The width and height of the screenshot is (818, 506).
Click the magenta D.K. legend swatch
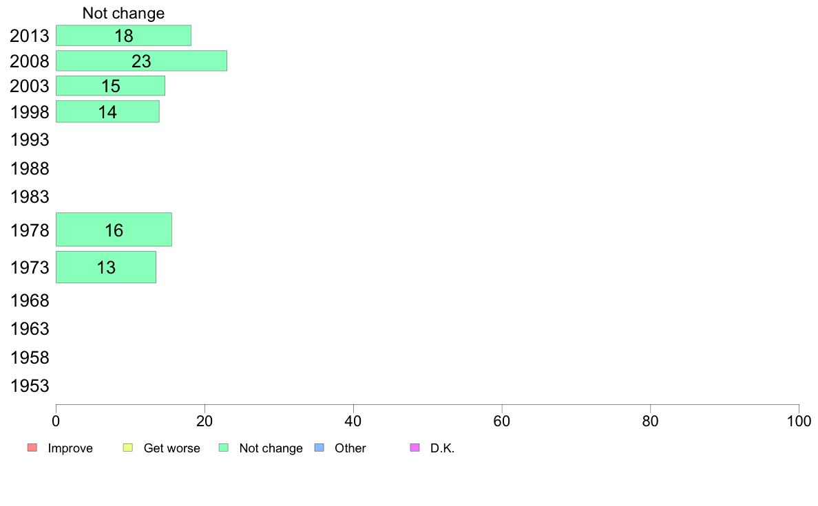click(x=415, y=448)
